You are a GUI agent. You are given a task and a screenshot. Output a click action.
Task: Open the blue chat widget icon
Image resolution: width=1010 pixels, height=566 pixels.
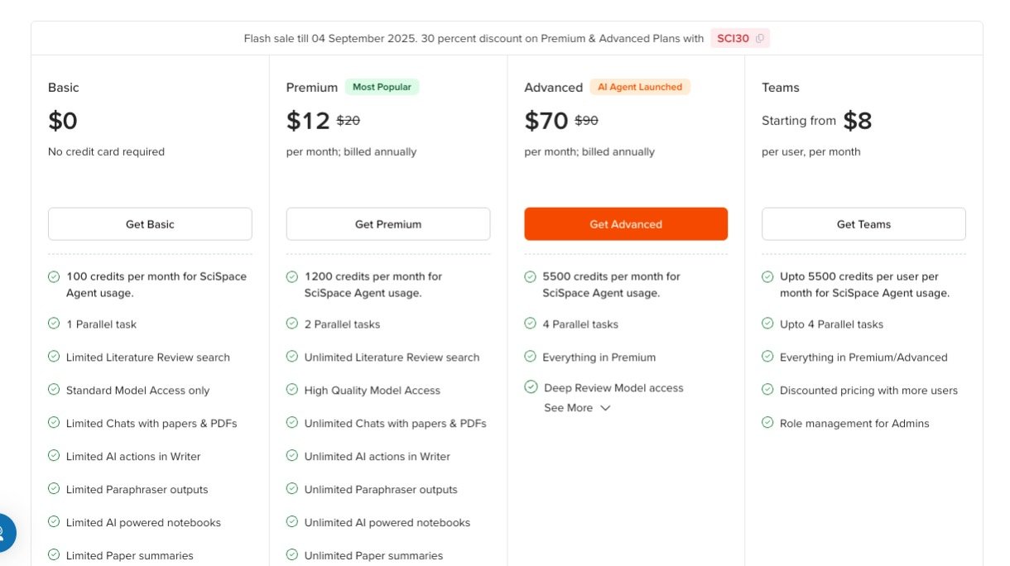[x=2, y=532]
